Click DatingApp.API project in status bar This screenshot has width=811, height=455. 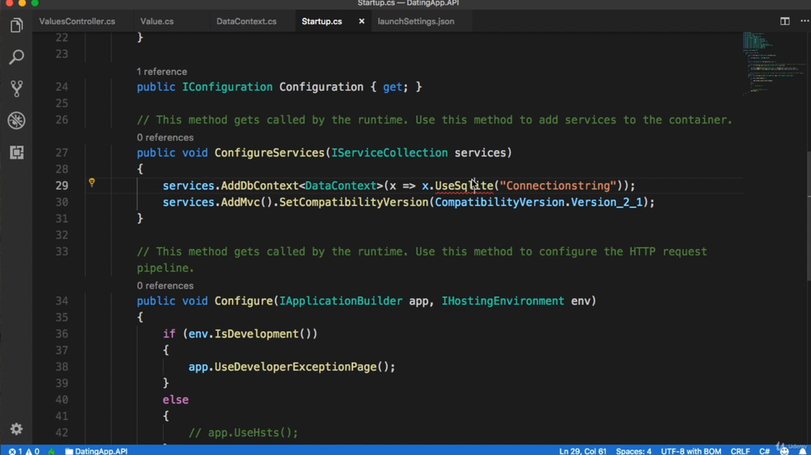point(97,451)
